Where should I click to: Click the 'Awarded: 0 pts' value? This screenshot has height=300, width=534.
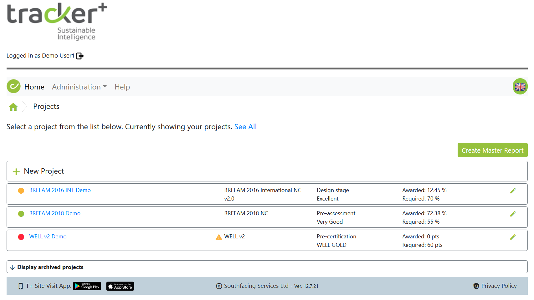pyautogui.click(x=421, y=236)
